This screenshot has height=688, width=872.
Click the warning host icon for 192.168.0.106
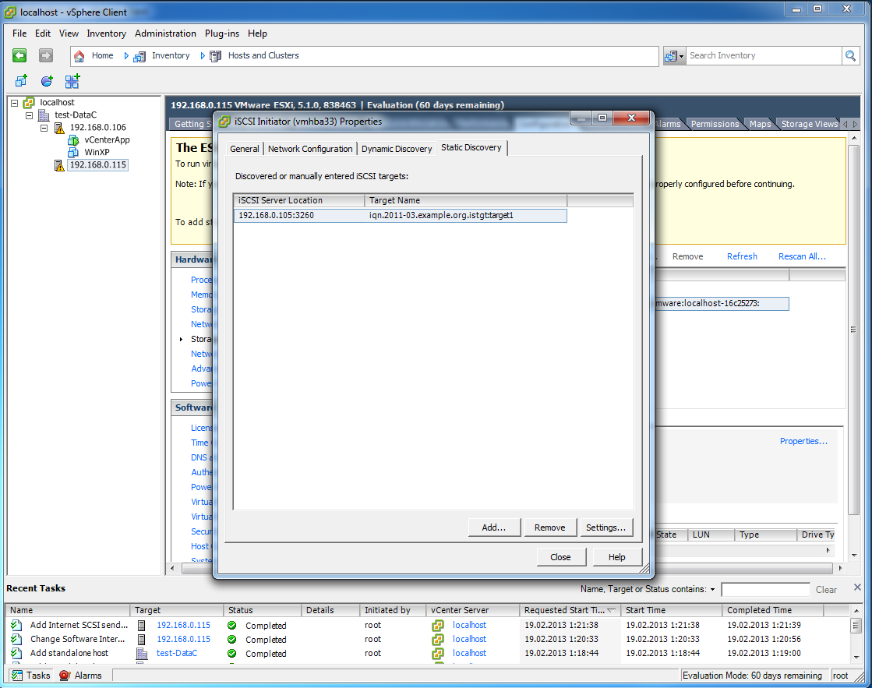pos(59,128)
